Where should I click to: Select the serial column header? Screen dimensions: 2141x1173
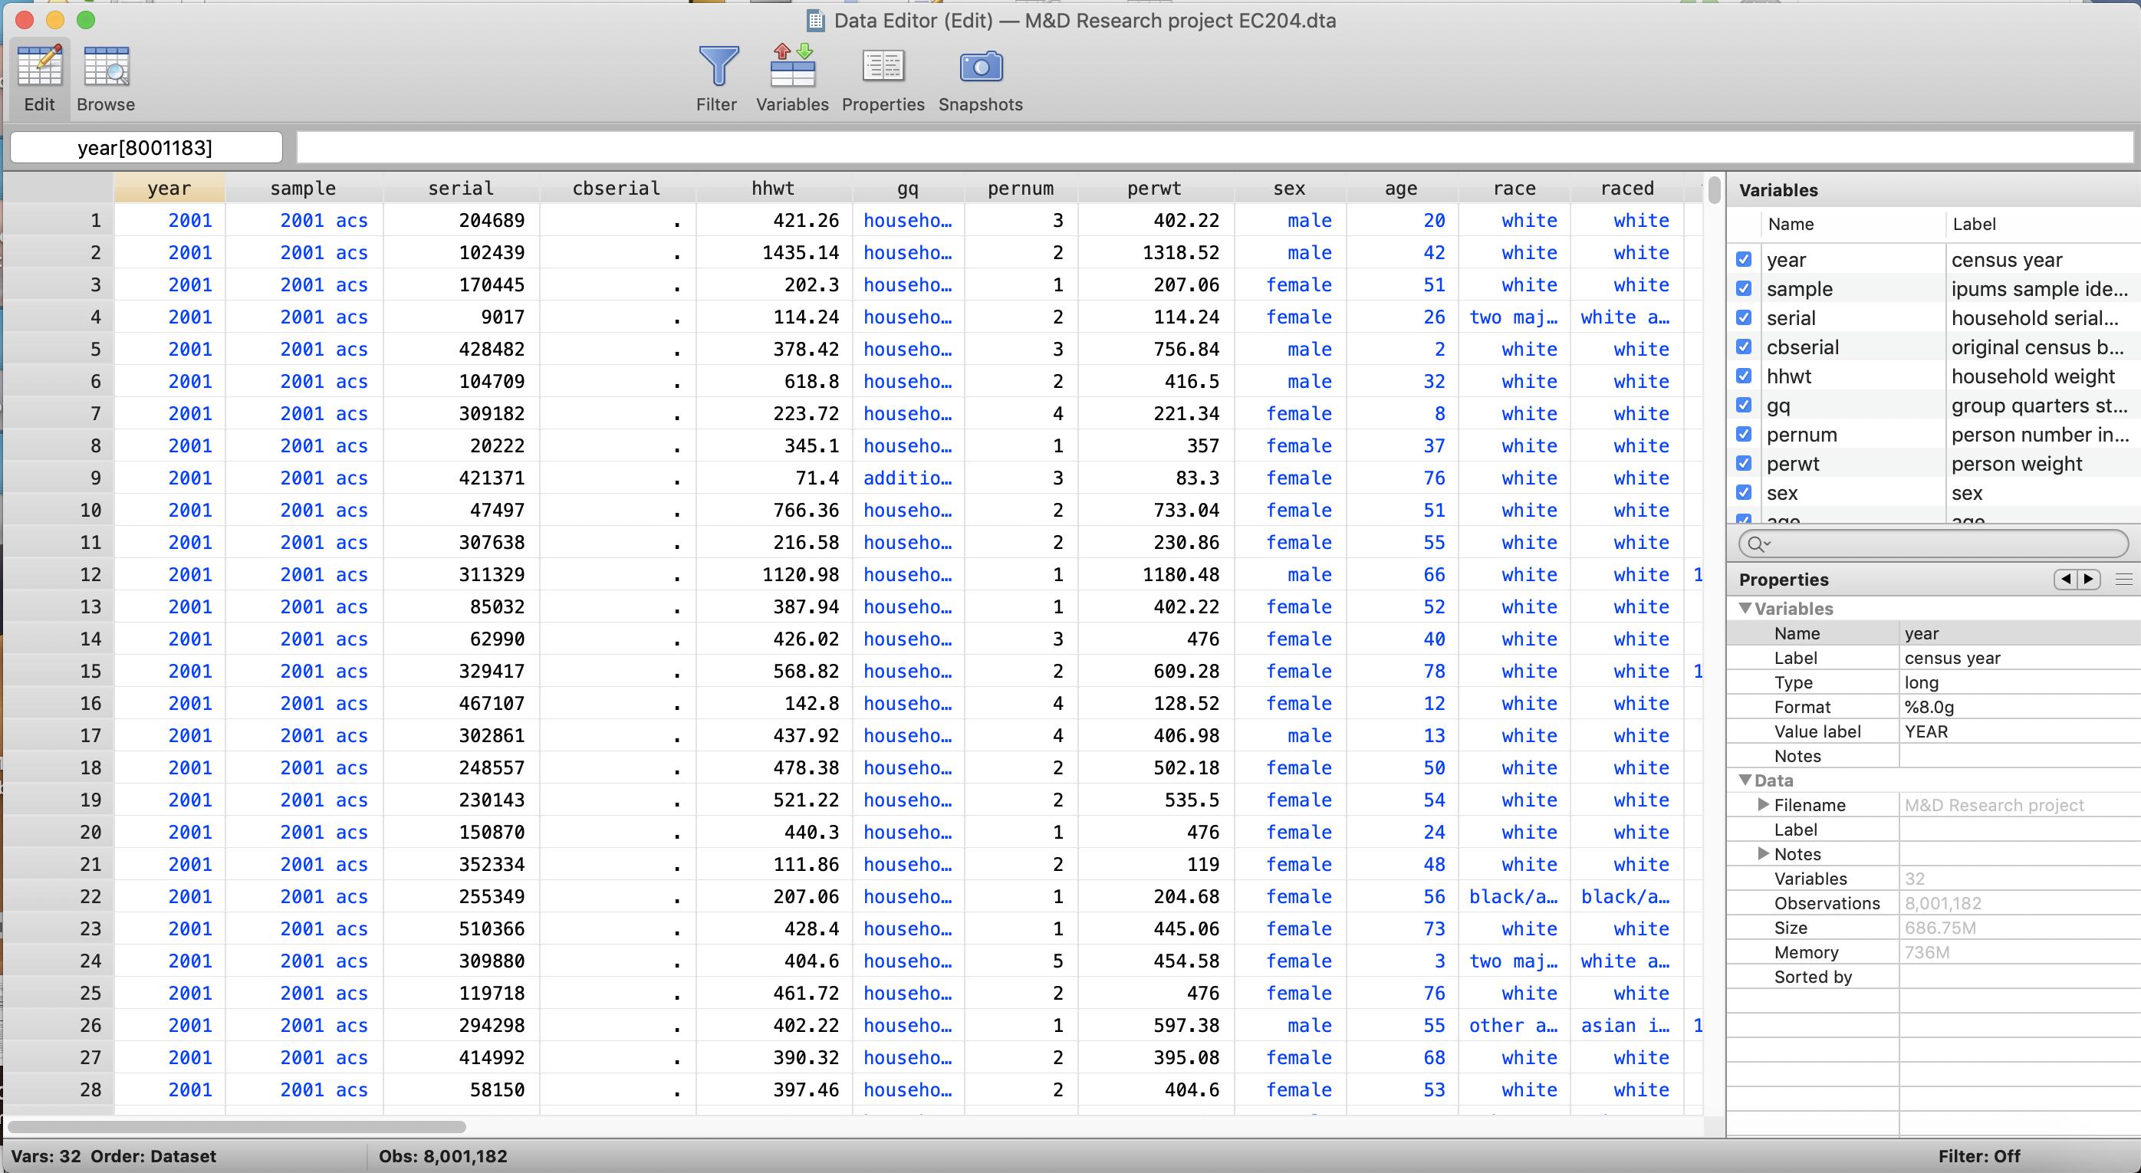point(462,189)
